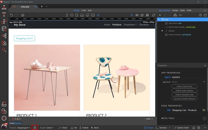Open the Terminal dropdown arrow
Viewport: 208px width, 130px height.
[169, 128]
